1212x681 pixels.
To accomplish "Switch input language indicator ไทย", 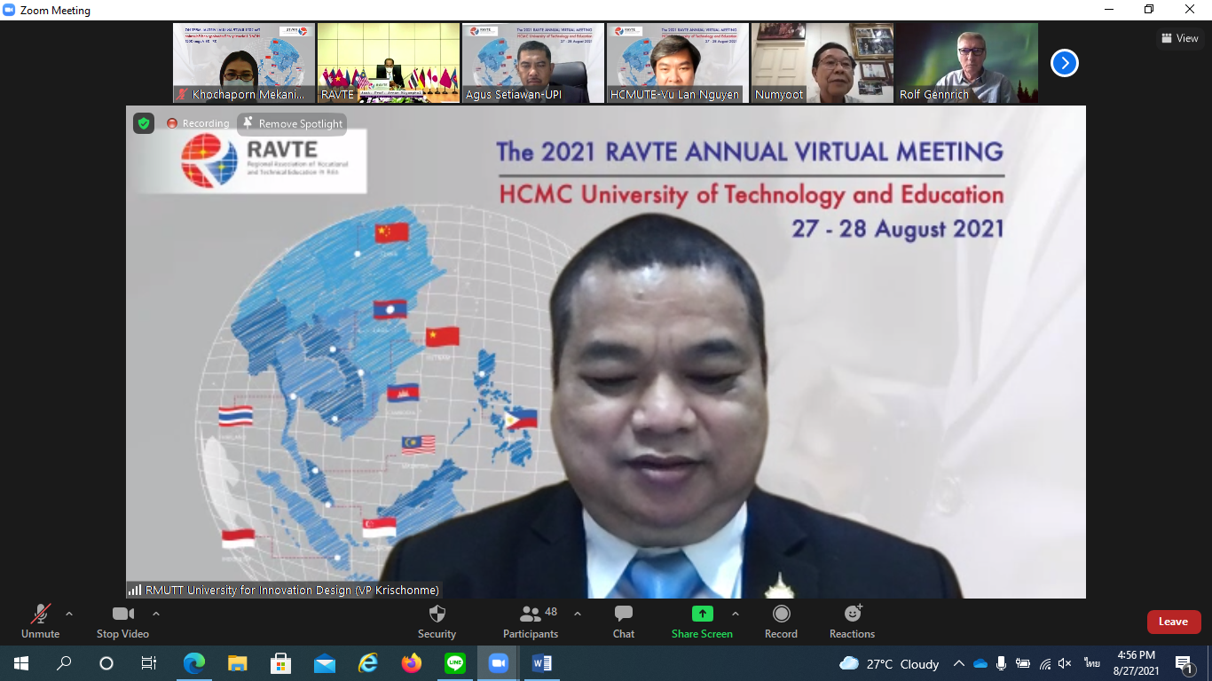I will coord(1091,663).
